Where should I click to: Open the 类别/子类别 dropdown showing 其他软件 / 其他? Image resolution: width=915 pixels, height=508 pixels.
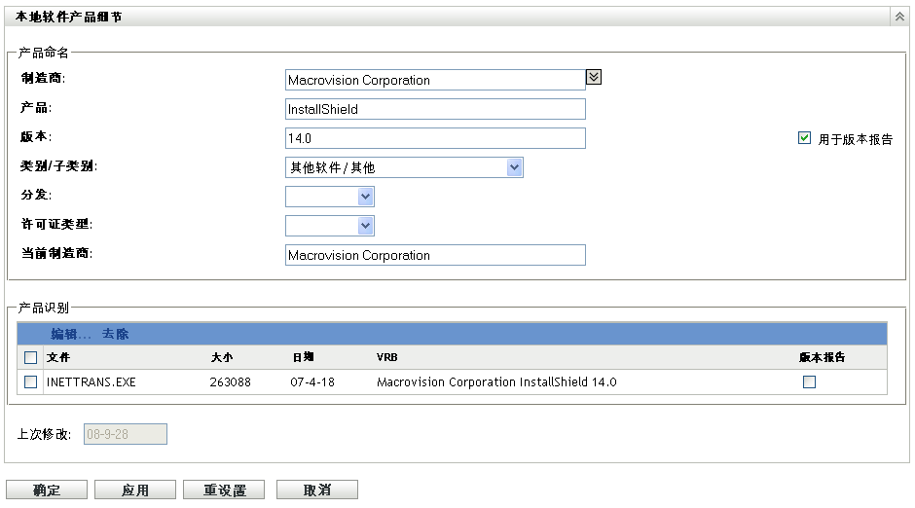pyautogui.click(x=404, y=167)
